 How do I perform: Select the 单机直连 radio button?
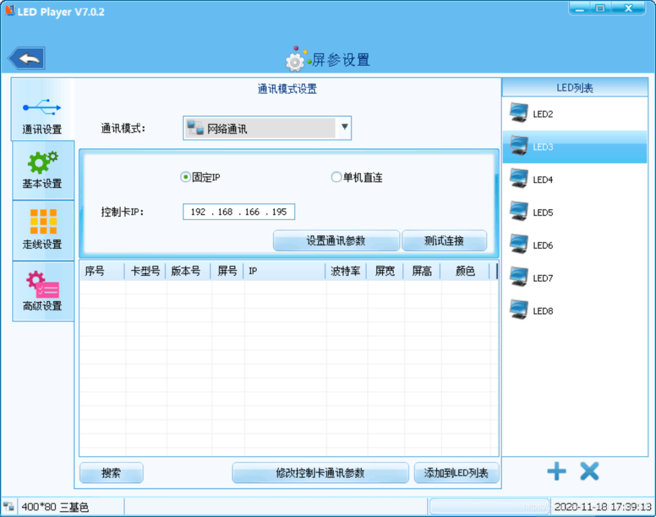point(336,177)
